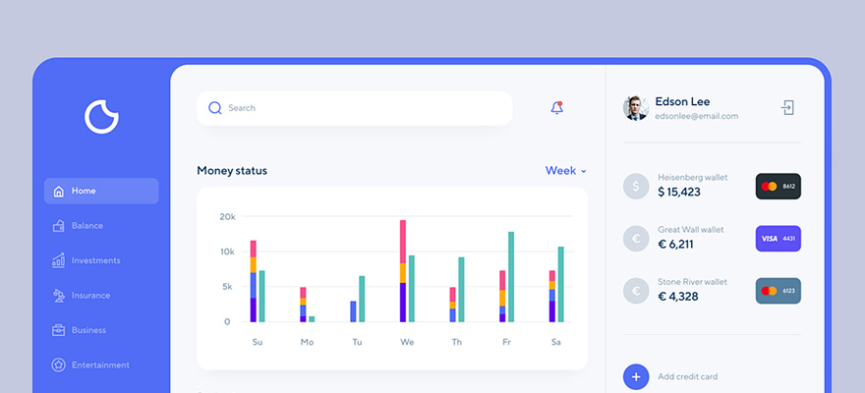Click the euro icon for Great Wall wallet
865x393 pixels.
point(636,238)
